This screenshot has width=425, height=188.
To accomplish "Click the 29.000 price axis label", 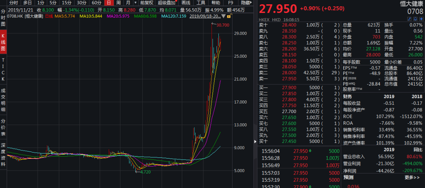I will click(240, 33).
